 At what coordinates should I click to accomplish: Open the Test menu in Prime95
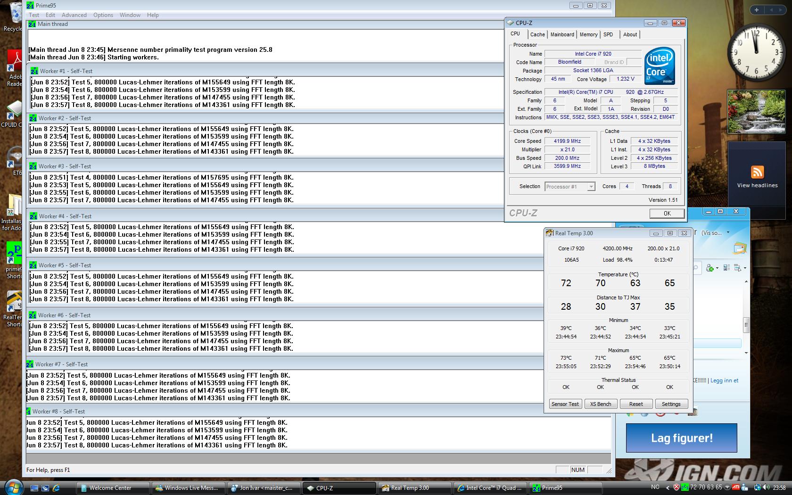coord(34,15)
